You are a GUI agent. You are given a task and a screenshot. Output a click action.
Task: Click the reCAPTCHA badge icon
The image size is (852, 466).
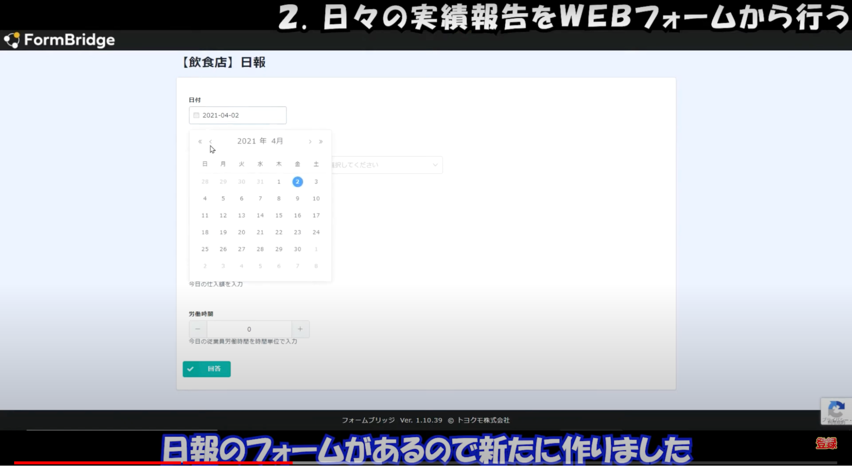[836, 410]
